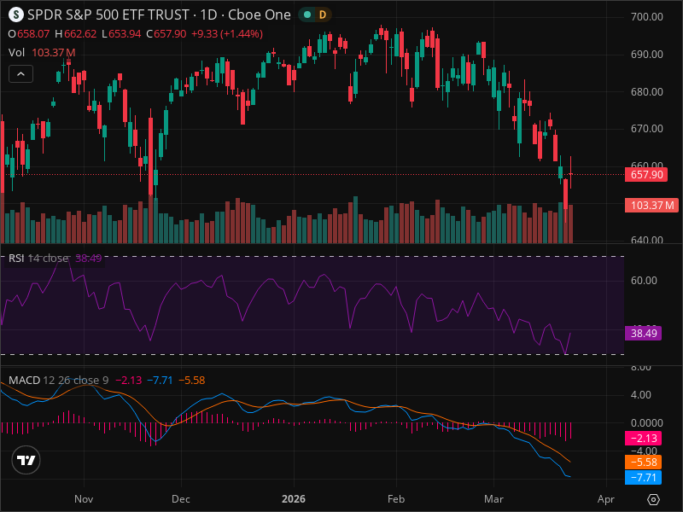Viewport: 683px width, 512px height.
Task: Click the -5.58 signal line label
Action: [x=644, y=462]
